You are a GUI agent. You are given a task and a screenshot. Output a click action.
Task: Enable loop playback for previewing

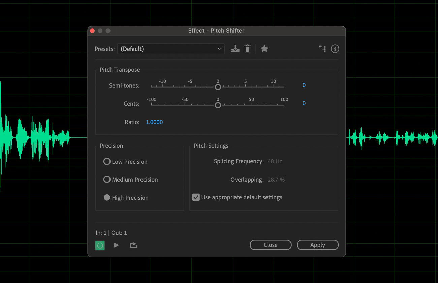point(133,245)
